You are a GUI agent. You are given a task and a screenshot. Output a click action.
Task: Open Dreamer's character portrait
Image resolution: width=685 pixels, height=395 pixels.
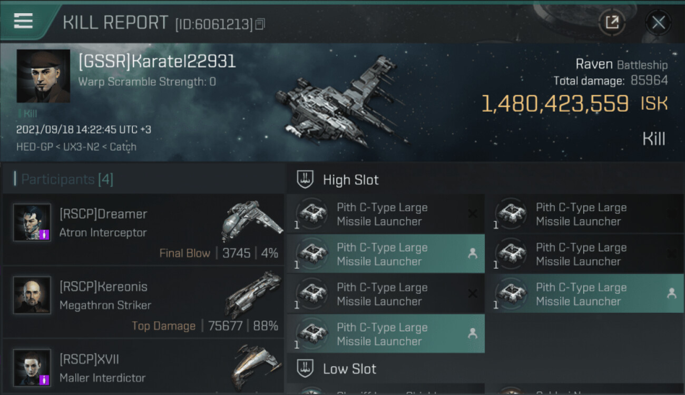pos(32,222)
